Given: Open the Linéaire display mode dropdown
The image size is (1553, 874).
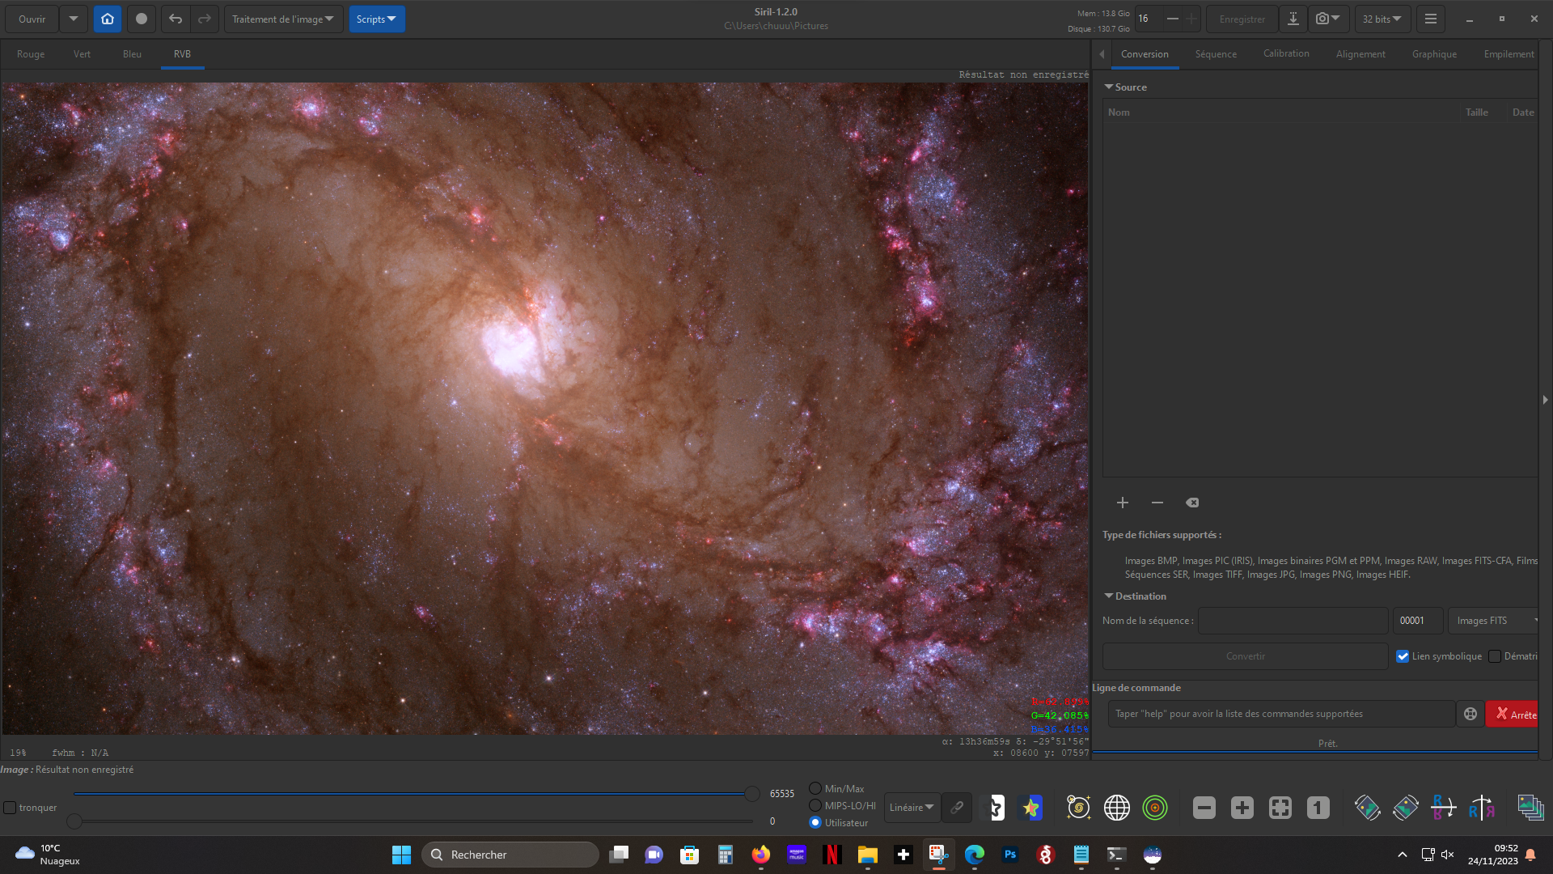Looking at the screenshot, I should coord(912,807).
